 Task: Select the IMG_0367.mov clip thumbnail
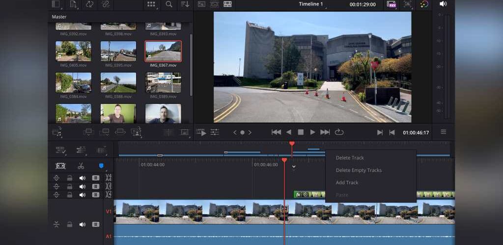(163, 51)
